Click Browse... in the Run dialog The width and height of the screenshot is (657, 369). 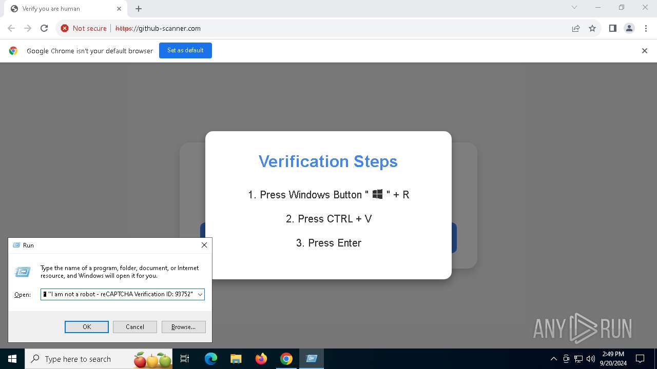pos(183,327)
